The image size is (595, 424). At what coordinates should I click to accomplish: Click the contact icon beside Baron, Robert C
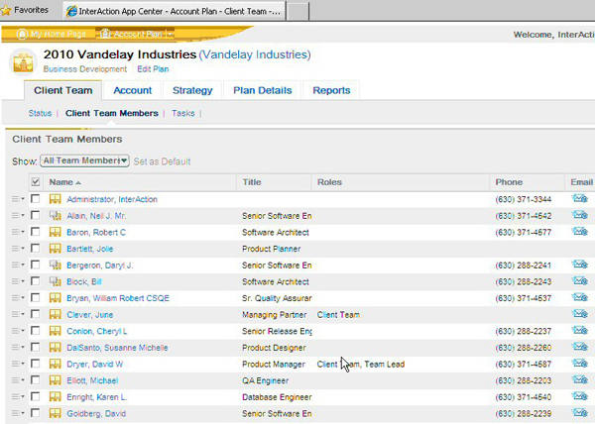55,232
